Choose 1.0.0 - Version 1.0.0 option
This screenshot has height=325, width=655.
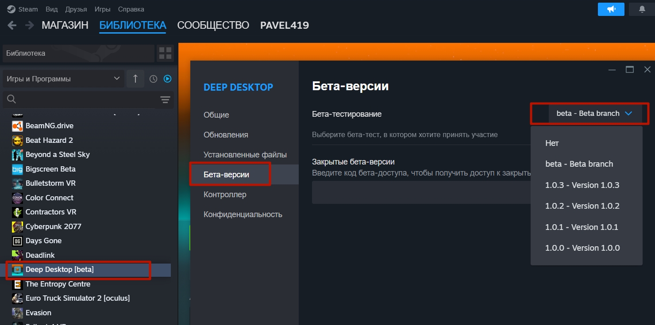(x=586, y=248)
